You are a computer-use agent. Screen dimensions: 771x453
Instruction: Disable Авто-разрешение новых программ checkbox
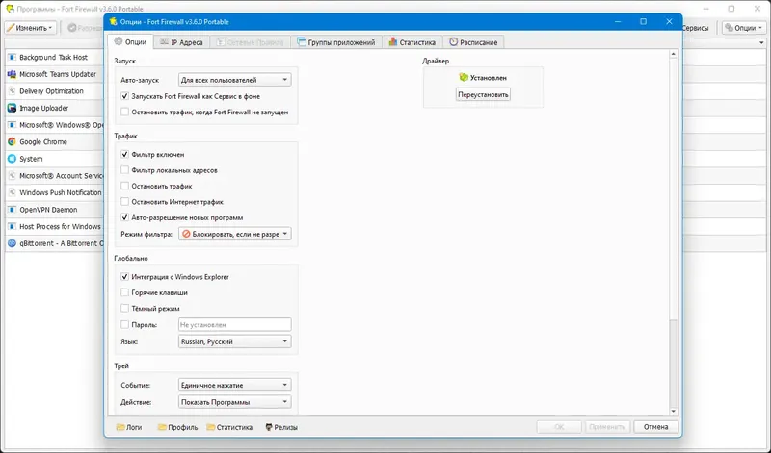click(125, 217)
